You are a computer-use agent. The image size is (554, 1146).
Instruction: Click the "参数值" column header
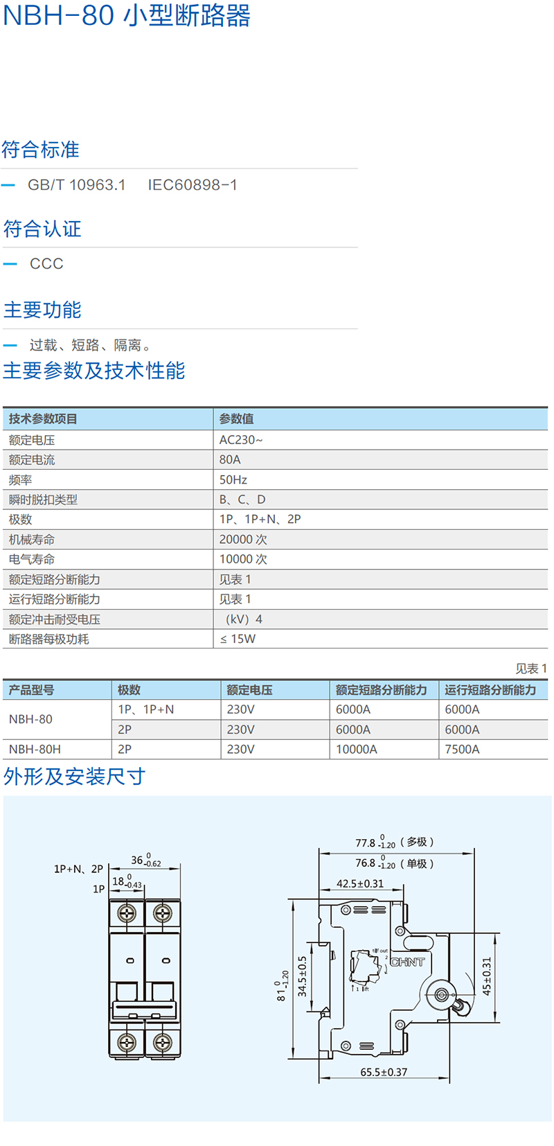pos(236,418)
